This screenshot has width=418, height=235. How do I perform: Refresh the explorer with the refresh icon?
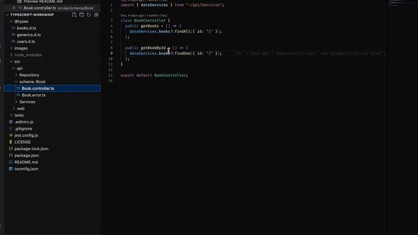89,14
